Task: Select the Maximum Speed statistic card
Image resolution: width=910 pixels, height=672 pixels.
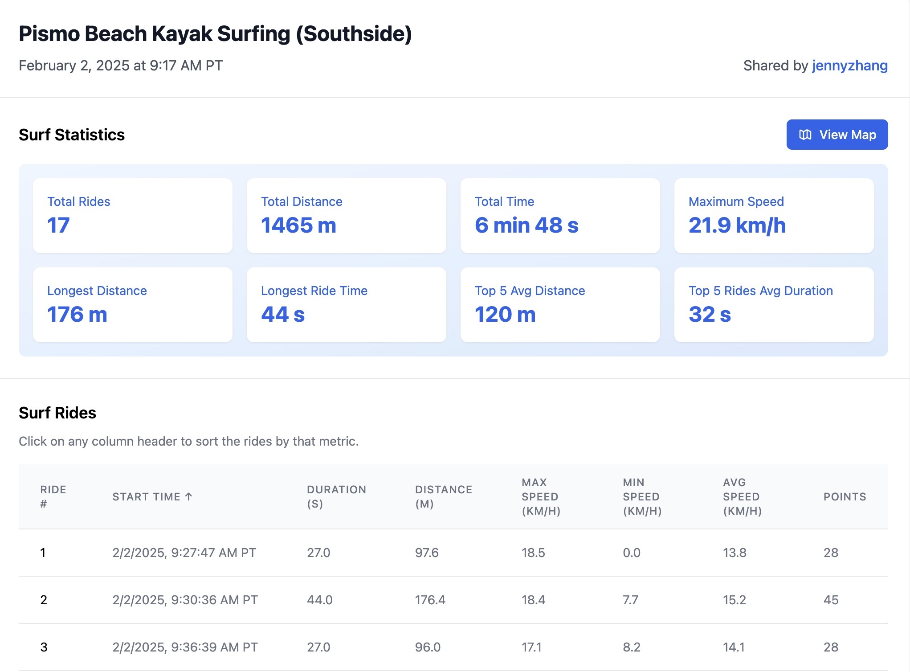Action: (x=774, y=215)
